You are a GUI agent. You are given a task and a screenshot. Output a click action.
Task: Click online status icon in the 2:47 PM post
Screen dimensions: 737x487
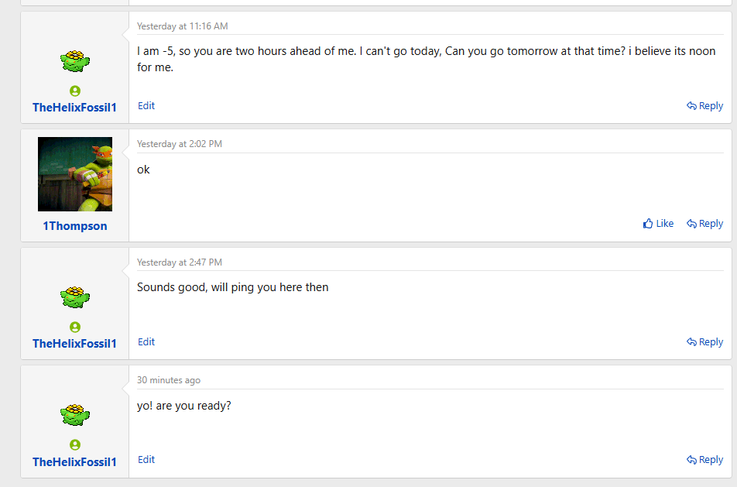(x=75, y=327)
